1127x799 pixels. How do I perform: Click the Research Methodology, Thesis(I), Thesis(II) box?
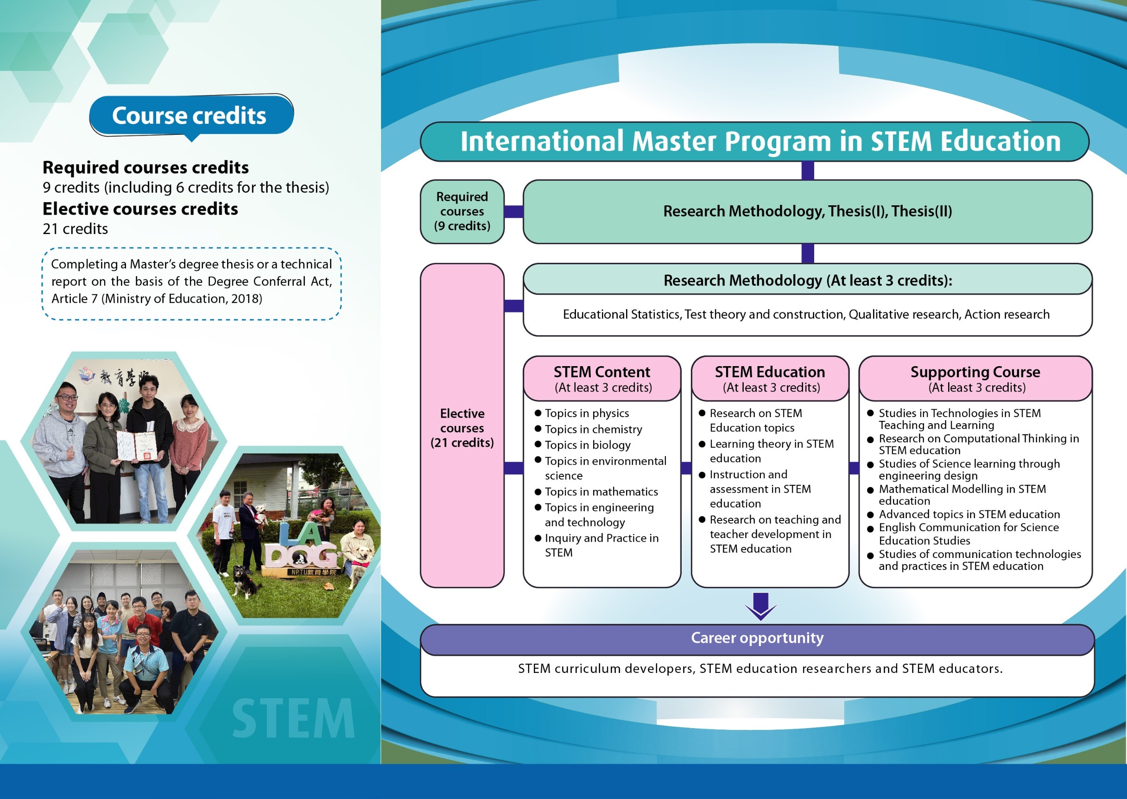807,211
